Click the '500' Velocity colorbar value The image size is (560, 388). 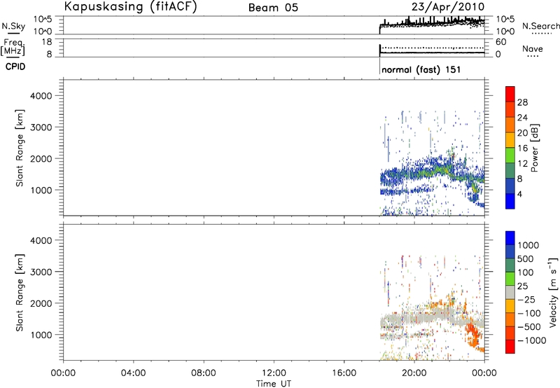(526, 258)
